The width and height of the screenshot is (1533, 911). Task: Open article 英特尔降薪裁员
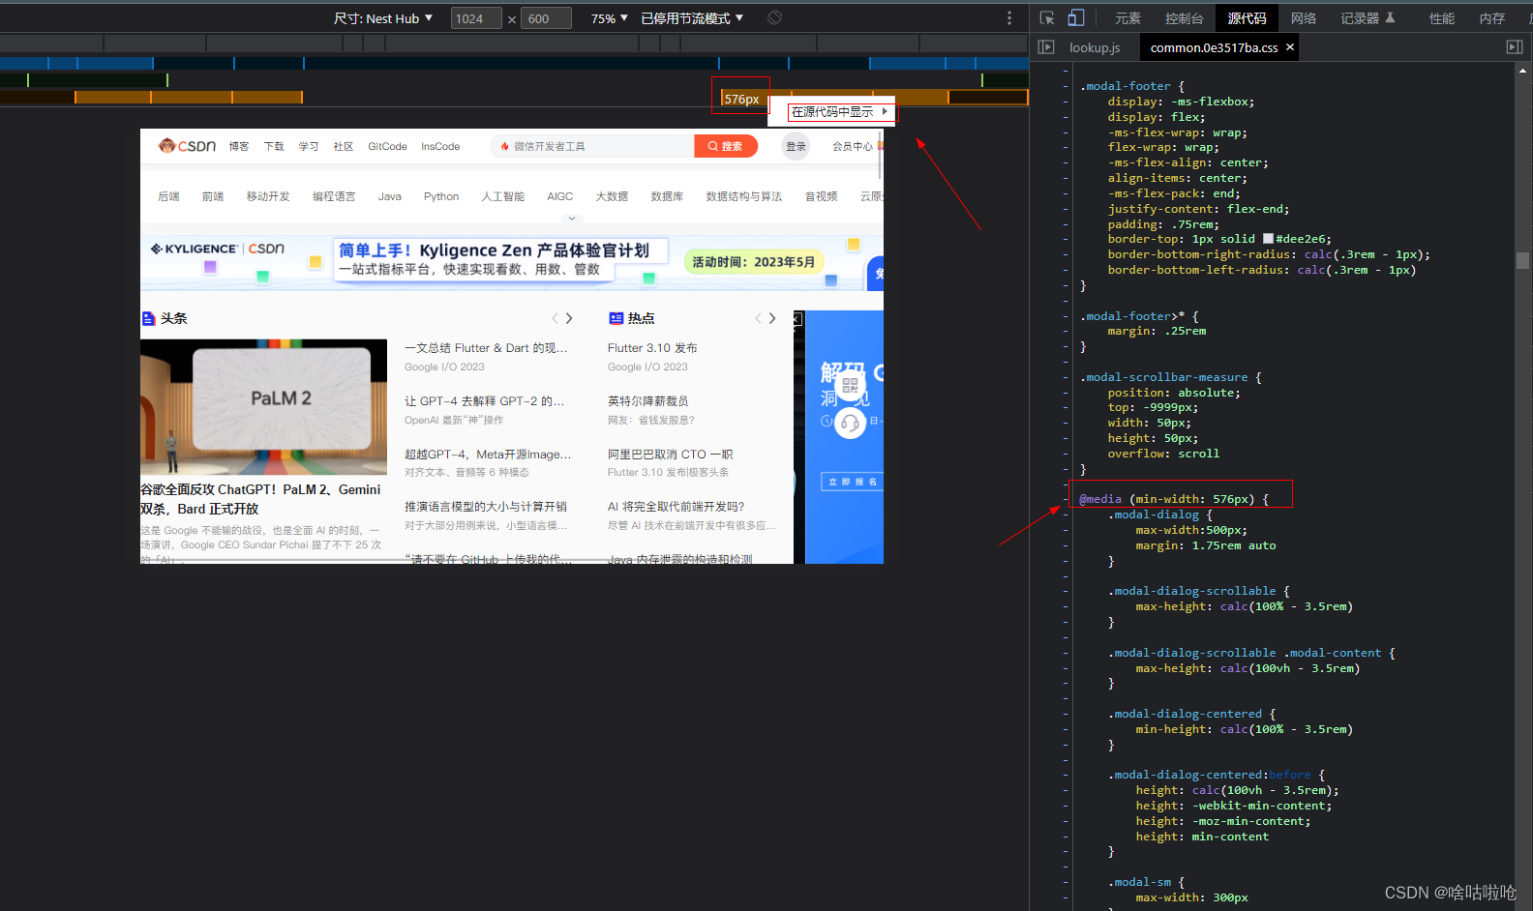pos(648,401)
